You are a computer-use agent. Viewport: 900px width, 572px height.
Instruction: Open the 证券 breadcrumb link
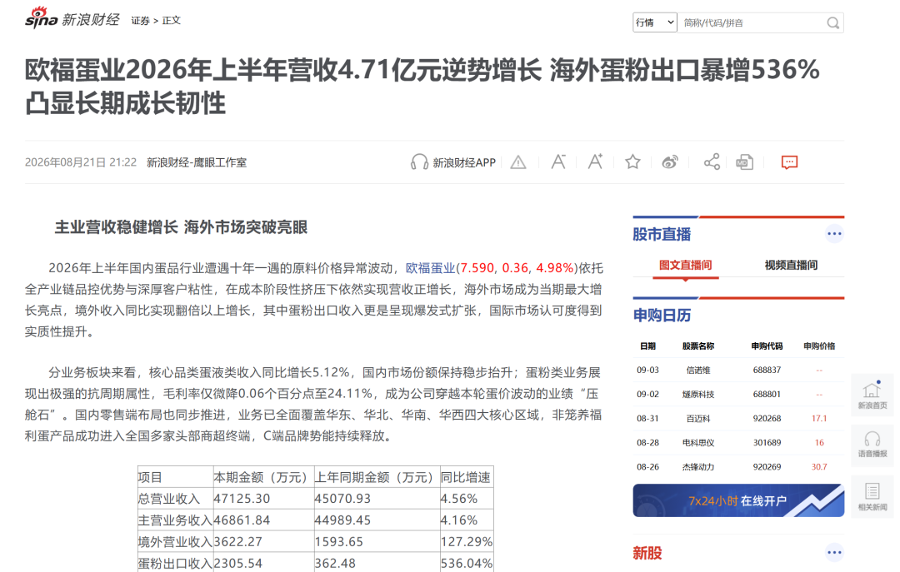click(x=140, y=21)
